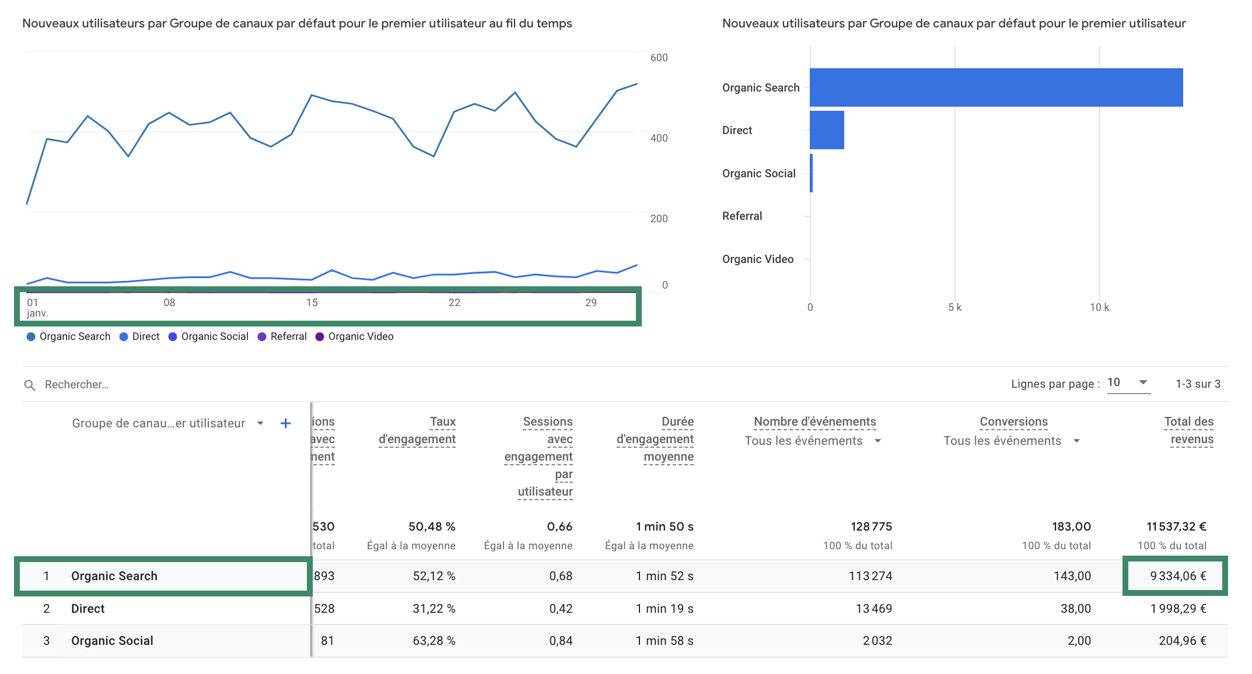The height and width of the screenshot is (674, 1252).
Task: Click the Direct bar in the bar chart
Action: pyautogui.click(x=827, y=130)
